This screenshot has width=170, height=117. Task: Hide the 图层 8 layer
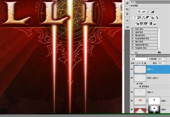pyautogui.click(x=132, y=110)
